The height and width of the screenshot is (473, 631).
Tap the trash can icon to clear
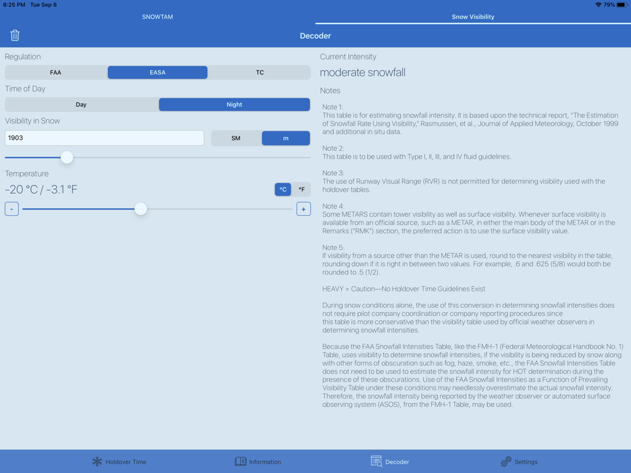click(15, 35)
